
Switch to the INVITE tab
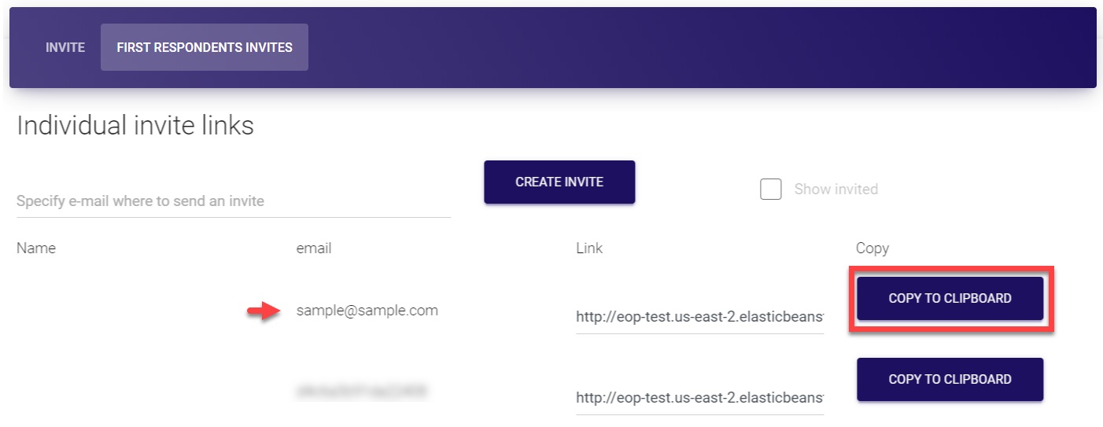click(x=65, y=47)
